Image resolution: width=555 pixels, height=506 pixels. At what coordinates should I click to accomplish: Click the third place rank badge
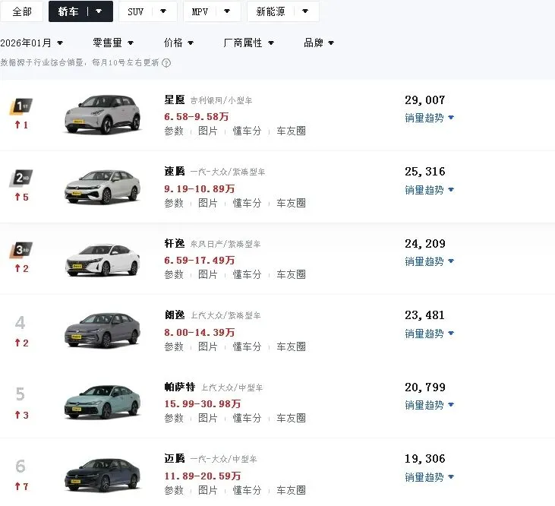pos(20,250)
